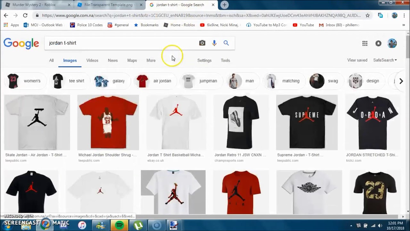Open the Chrome three-dot menu
This screenshot has width=410, height=231.
(405, 15)
